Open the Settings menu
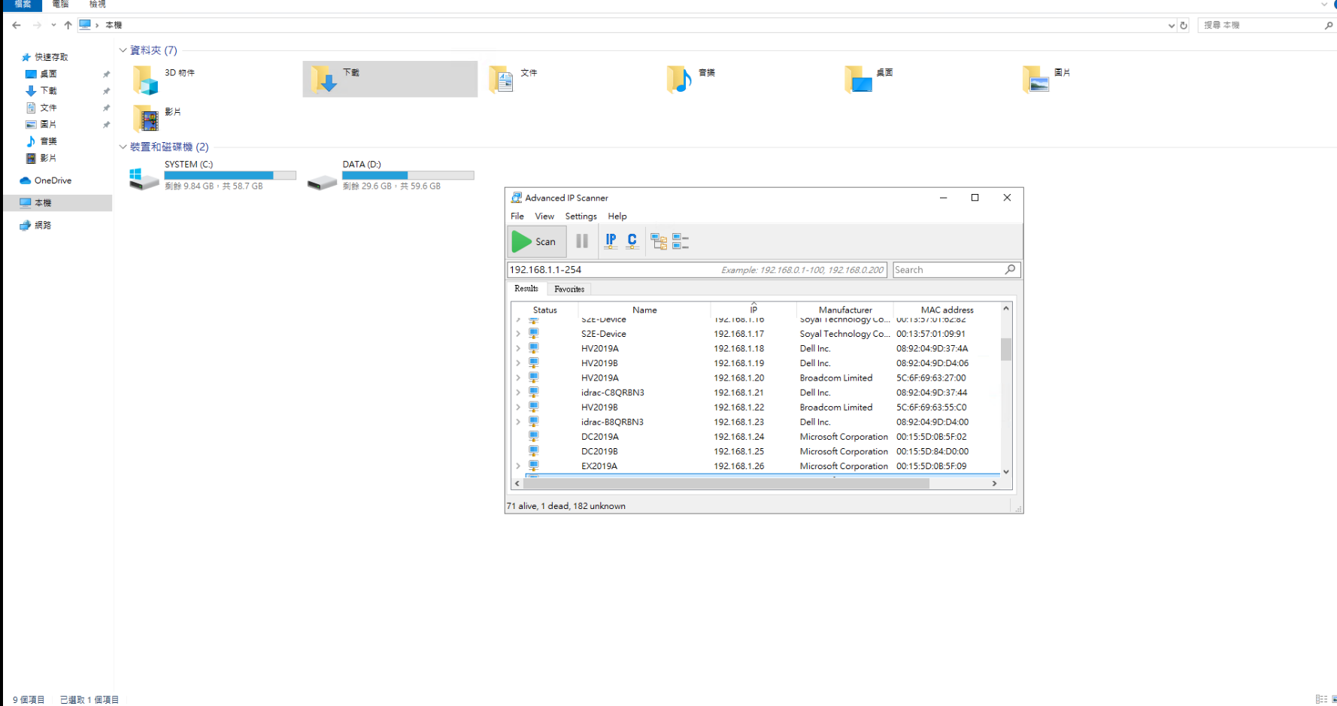Viewport: 1337px width, 706px height. click(581, 217)
